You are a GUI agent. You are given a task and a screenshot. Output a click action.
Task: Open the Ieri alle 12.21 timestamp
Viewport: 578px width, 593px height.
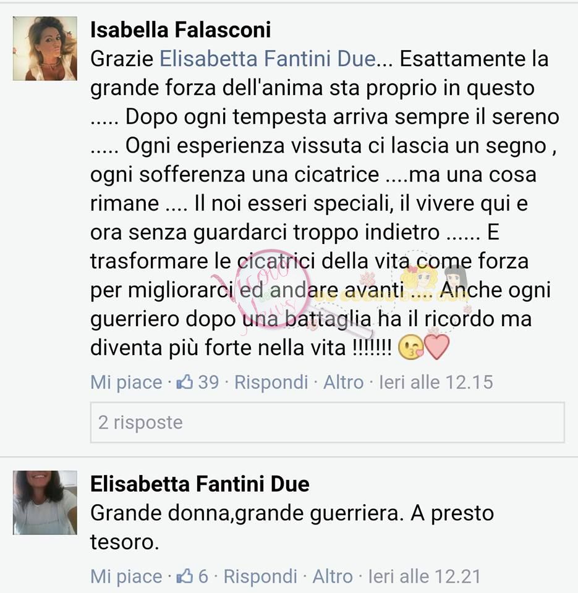point(424,577)
